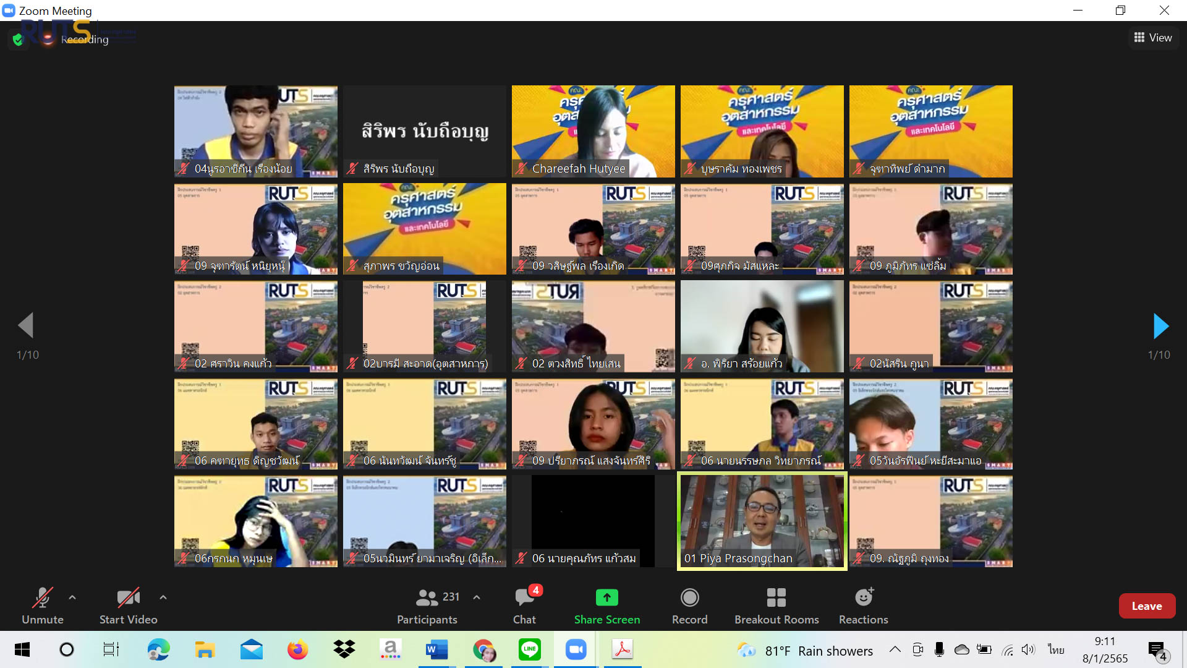Switch to Adobe Acrobat on taskbar

click(623, 649)
